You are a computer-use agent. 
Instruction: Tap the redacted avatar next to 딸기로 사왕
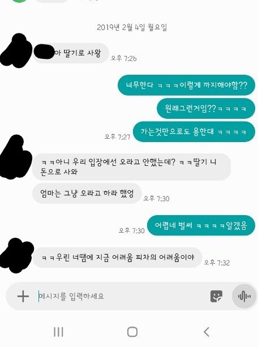pyautogui.click(x=16, y=51)
